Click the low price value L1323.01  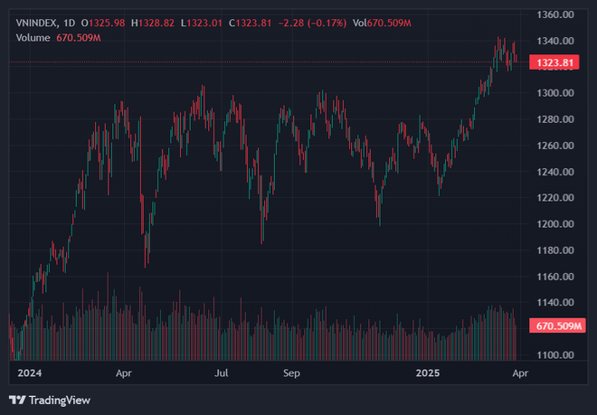click(202, 24)
